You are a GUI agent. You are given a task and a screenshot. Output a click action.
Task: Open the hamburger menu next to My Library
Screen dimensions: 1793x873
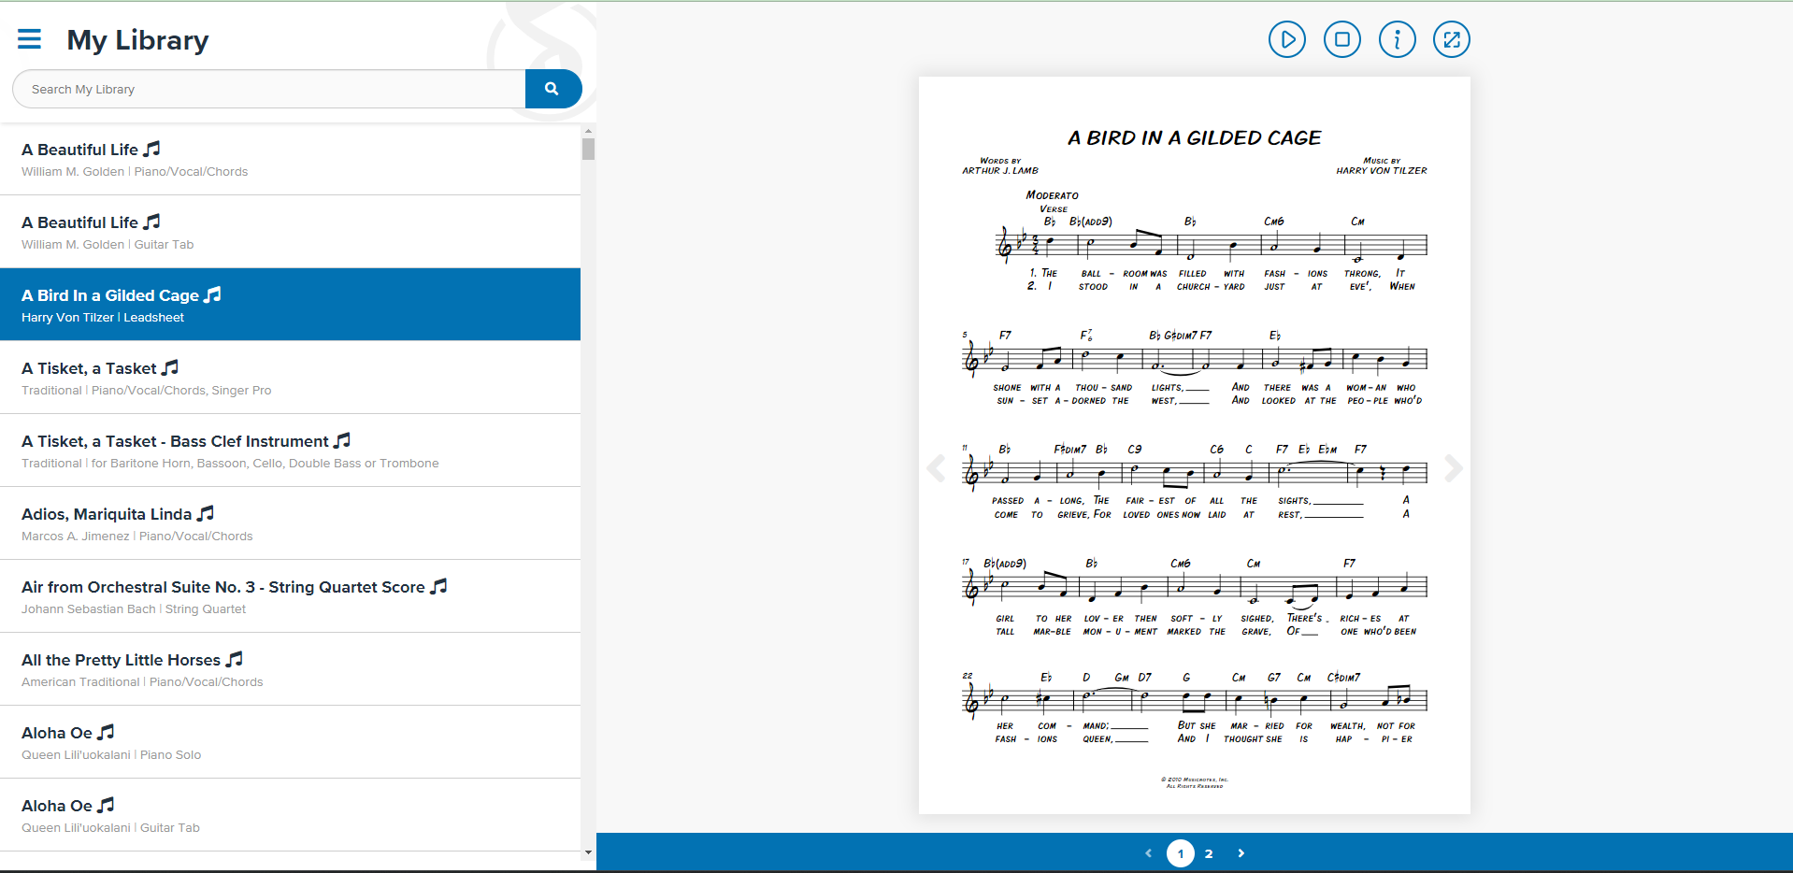coord(29,38)
